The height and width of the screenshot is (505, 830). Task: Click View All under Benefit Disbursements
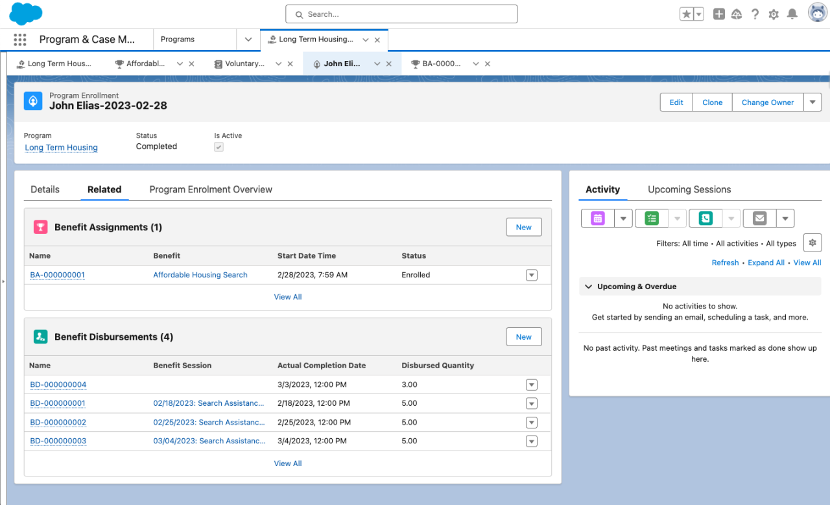[x=288, y=464]
